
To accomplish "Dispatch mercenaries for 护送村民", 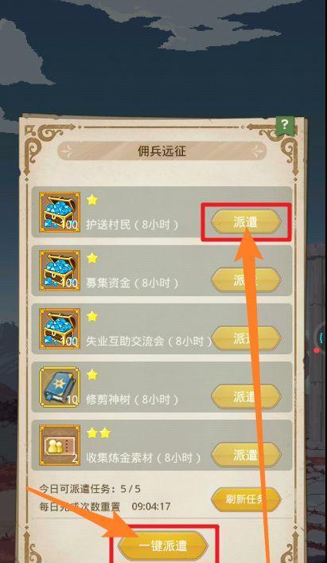I will (246, 222).
